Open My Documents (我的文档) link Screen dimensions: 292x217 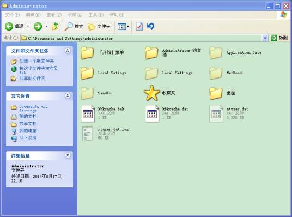click(x=28, y=117)
